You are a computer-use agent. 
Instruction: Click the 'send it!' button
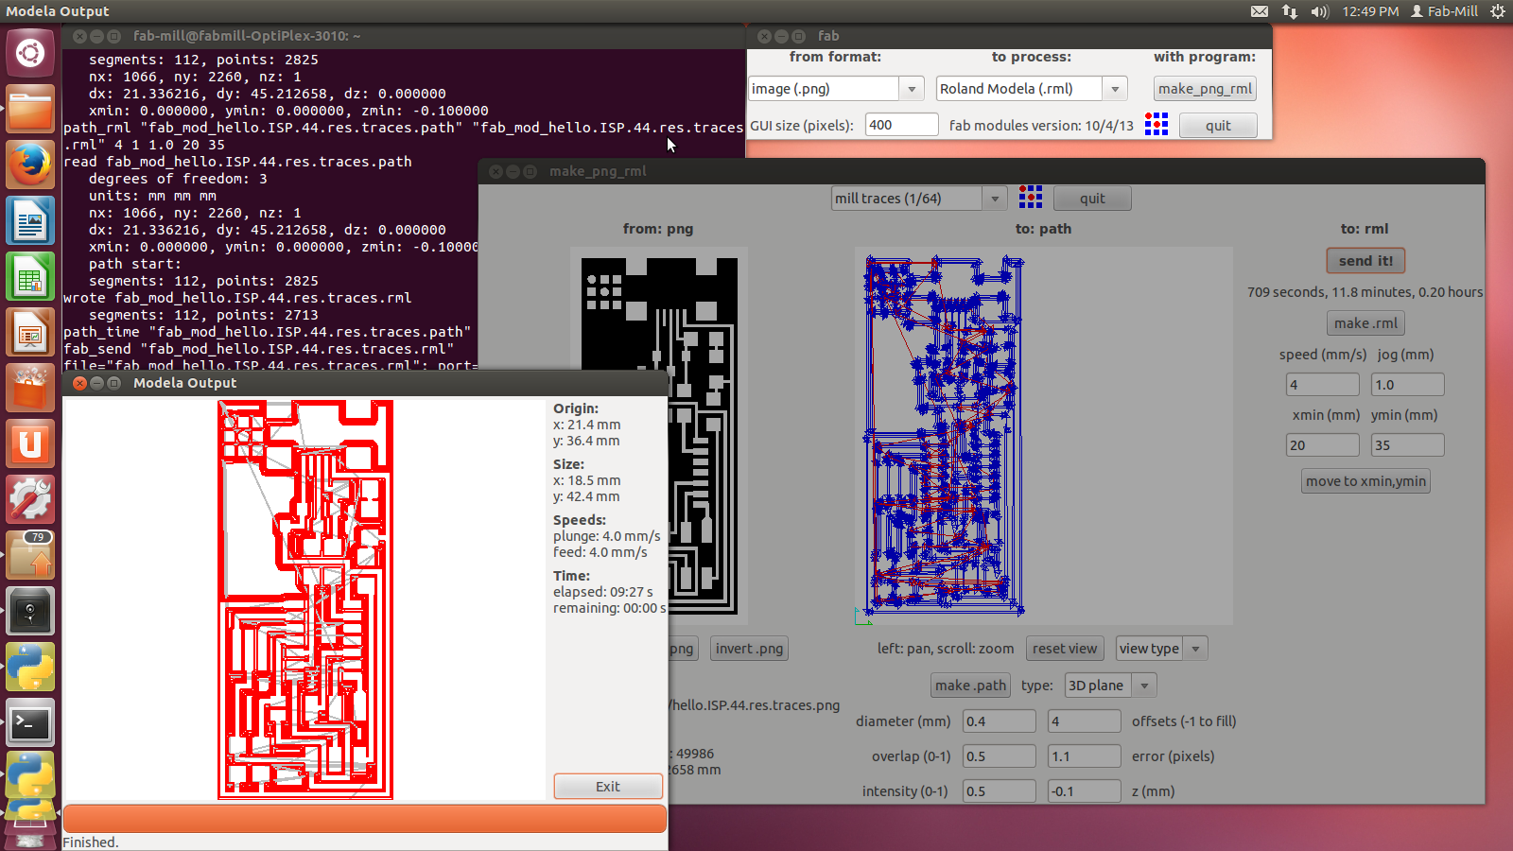point(1365,261)
